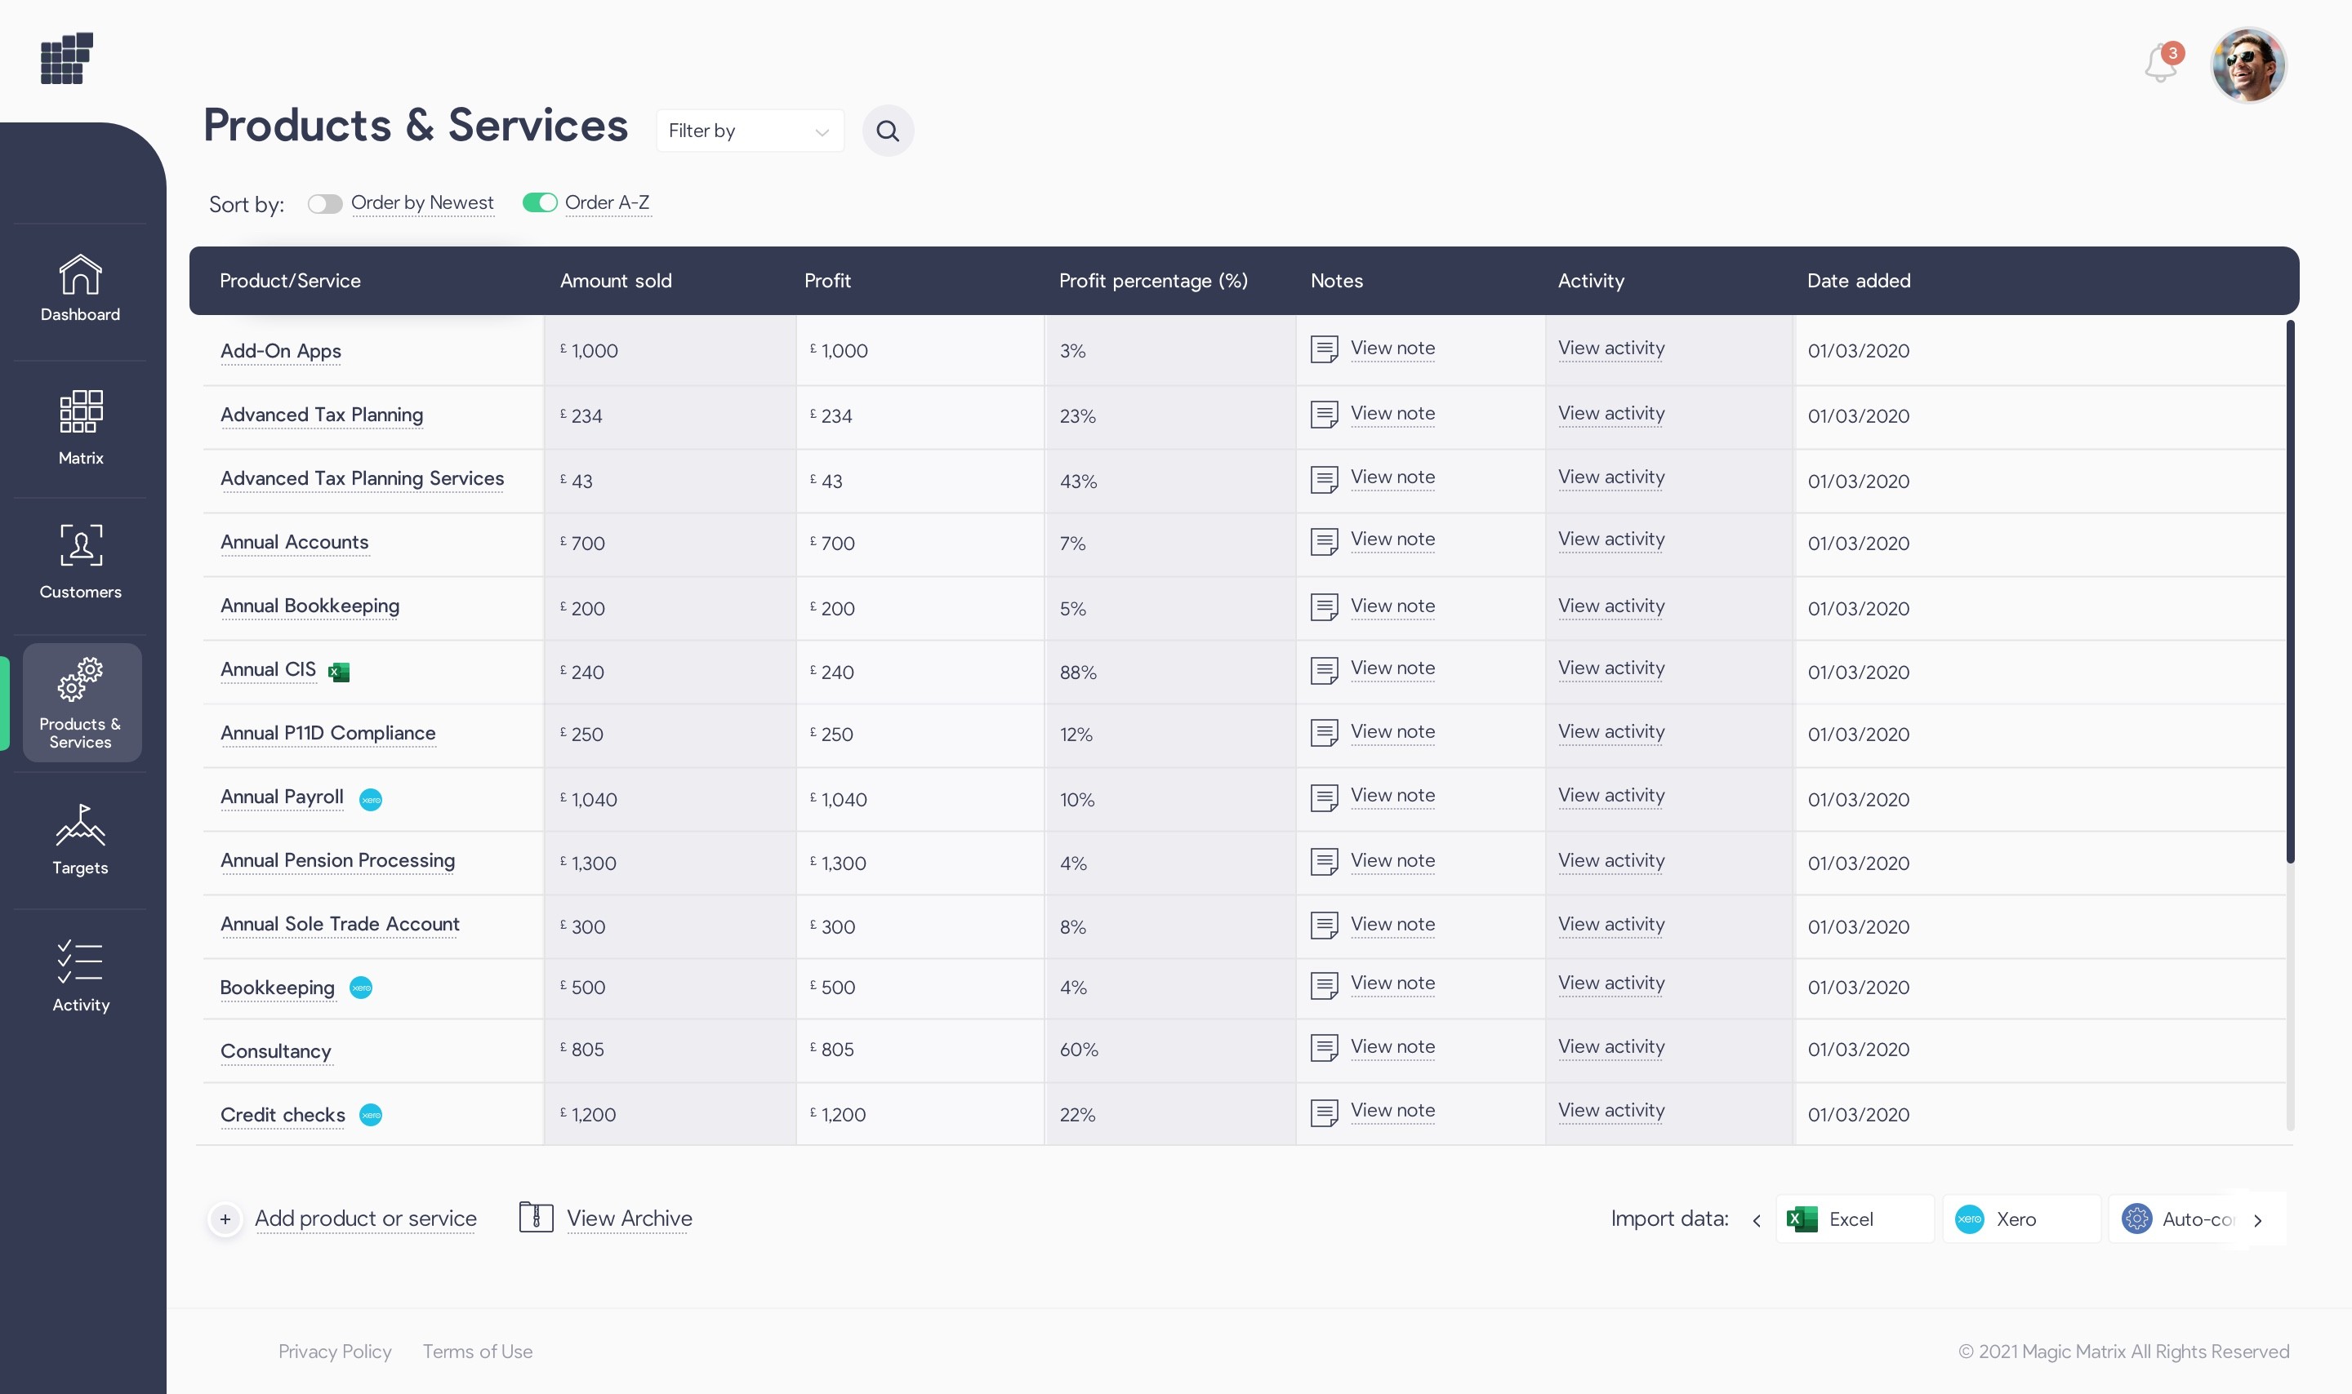Open the Filter by dropdown
The image size is (2352, 1394).
(749, 131)
